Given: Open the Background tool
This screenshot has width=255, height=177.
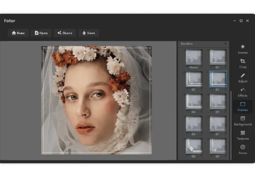Looking at the screenshot, I should pos(243,121).
